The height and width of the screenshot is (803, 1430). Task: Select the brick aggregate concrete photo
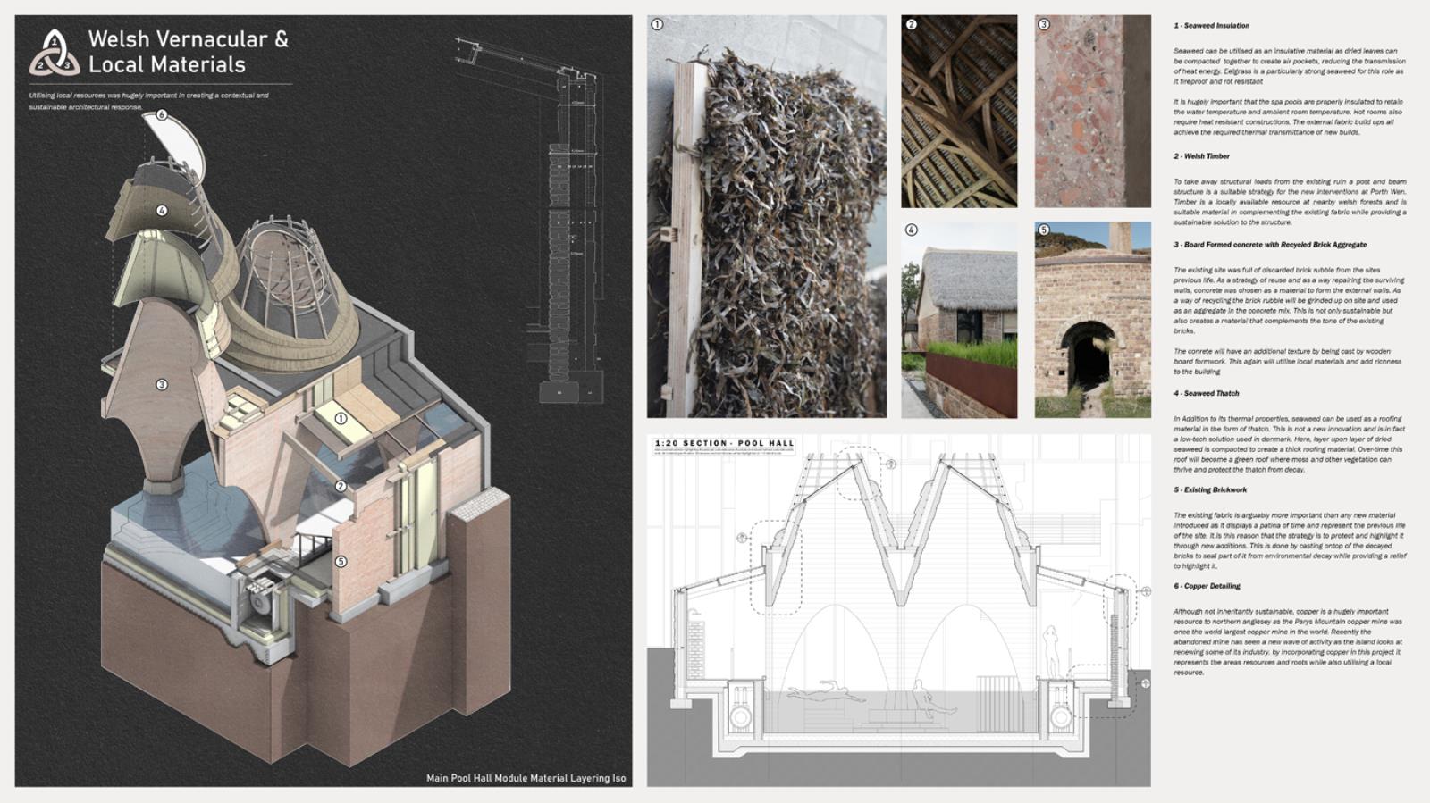[x=1092, y=112]
